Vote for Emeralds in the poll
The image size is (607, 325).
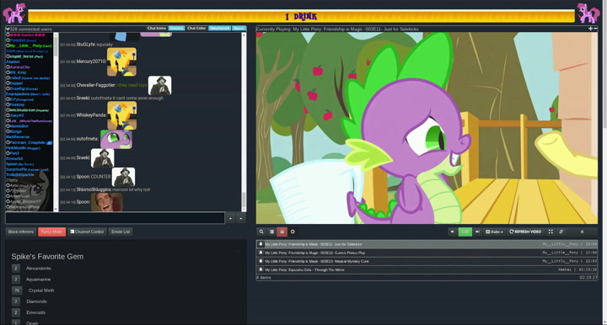(x=16, y=312)
